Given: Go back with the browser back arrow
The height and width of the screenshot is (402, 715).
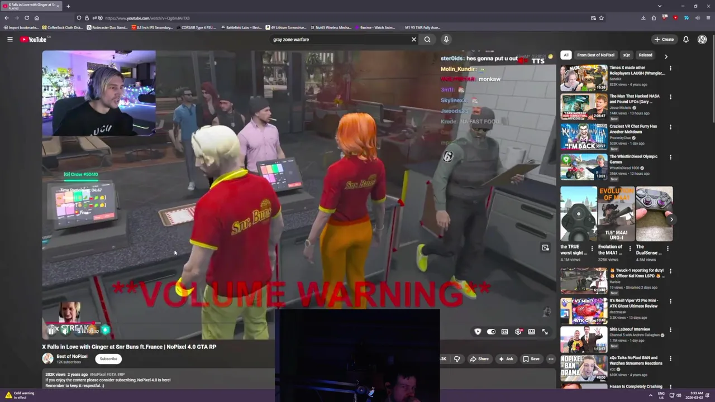Looking at the screenshot, I should 6,18.
